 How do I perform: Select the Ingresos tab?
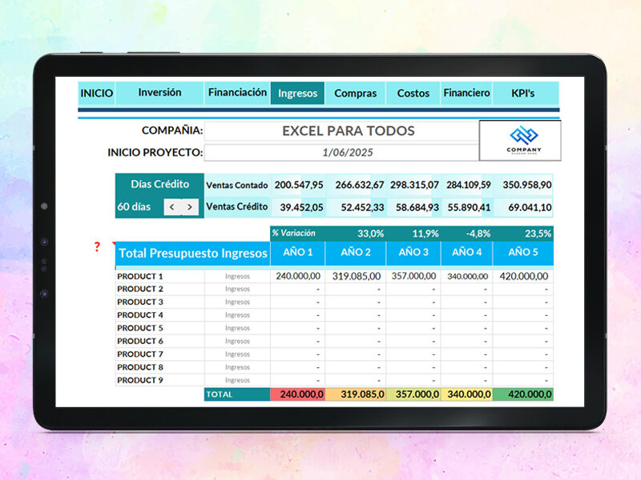click(297, 93)
